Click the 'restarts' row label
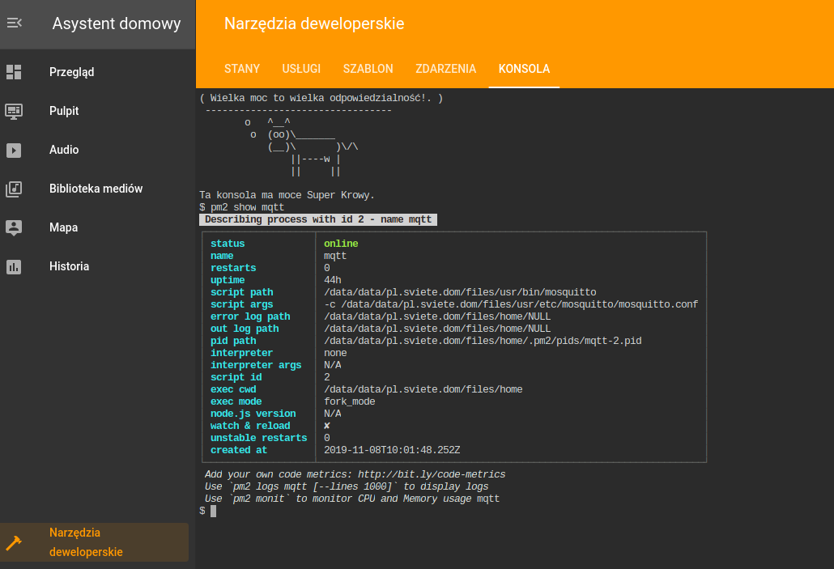The height and width of the screenshot is (569, 834). [233, 268]
